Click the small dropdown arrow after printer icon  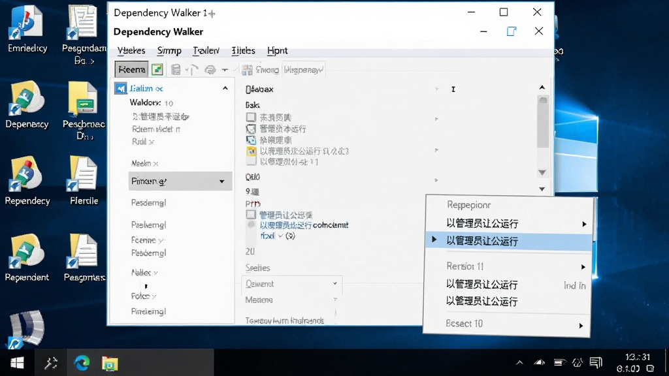tap(225, 70)
